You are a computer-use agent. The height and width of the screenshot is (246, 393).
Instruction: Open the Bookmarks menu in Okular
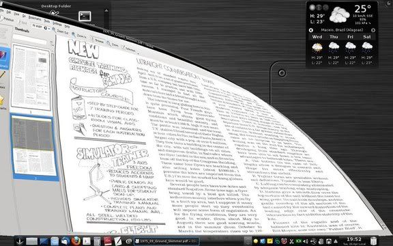(35, 19)
